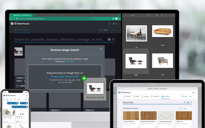Image resolution: width=205 pixels, height=128 pixels.
Task: Switch to the Materials tab on tablet
Action: pyautogui.click(x=166, y=97)
